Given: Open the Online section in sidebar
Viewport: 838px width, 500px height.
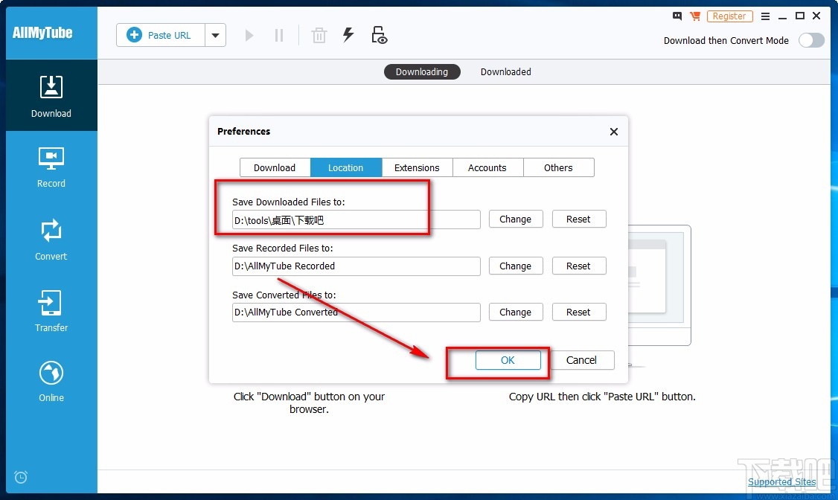Looking at the screenshot, I should tap(51, 382).
